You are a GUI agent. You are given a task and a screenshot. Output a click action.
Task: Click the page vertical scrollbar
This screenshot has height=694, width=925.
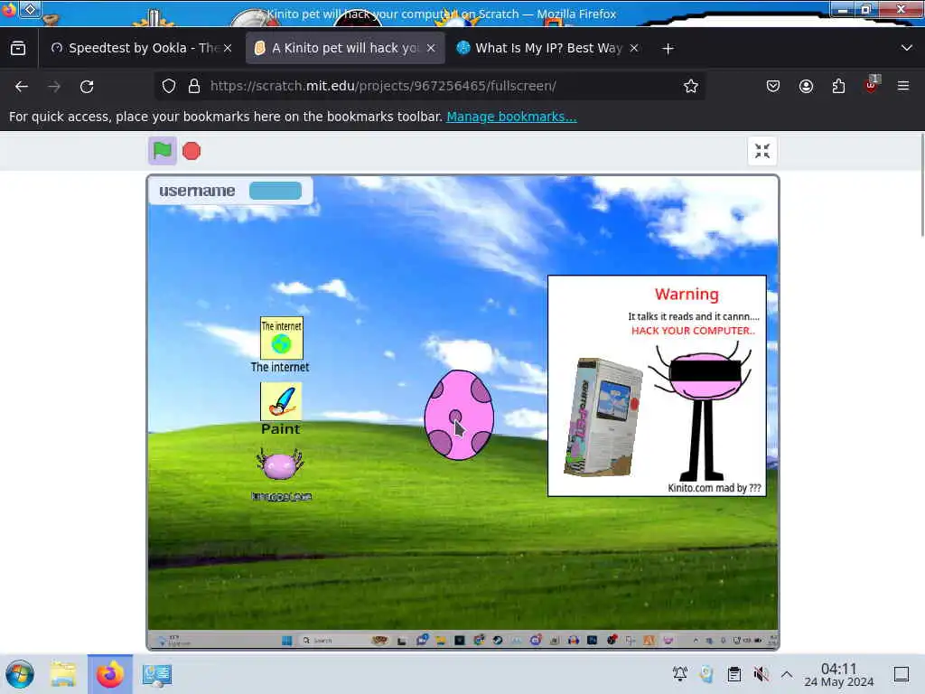coord(922,186)
